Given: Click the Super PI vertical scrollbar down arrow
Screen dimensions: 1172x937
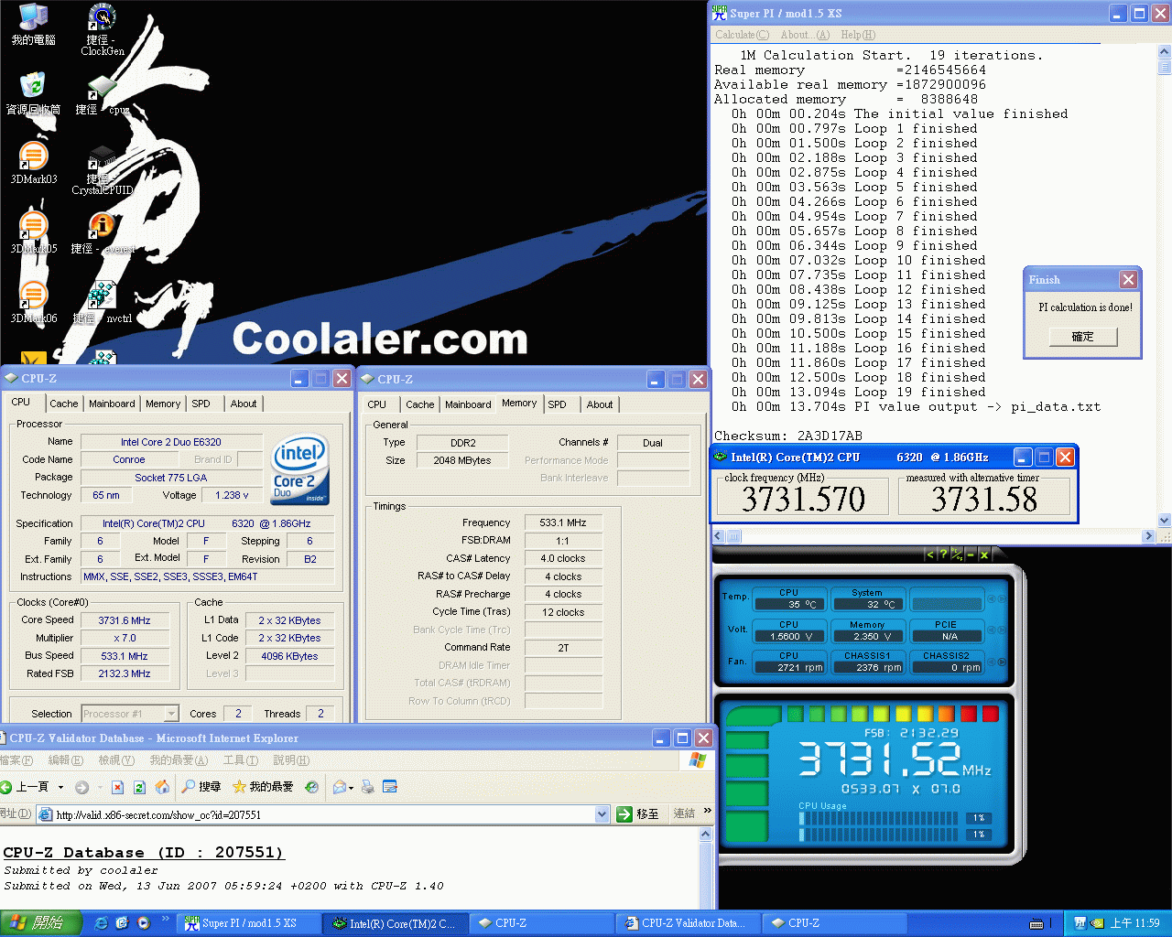Looking at the screenshot, I should (x=1165, y=521).
